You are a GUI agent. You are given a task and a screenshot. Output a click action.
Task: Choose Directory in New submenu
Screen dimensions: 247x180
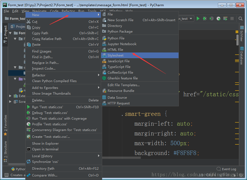click(140, 26)
